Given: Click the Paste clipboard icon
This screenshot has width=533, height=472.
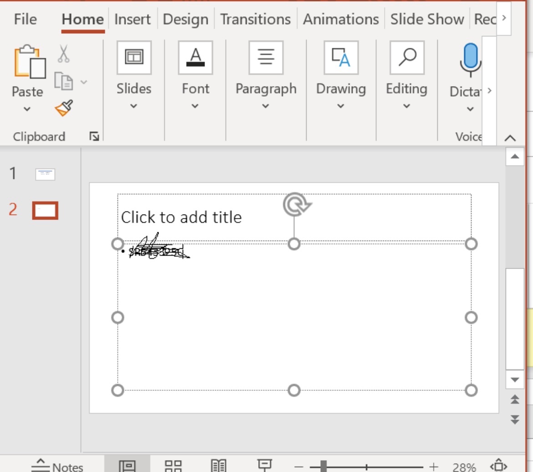Looking at the screenshot, I should coord(30,62).
